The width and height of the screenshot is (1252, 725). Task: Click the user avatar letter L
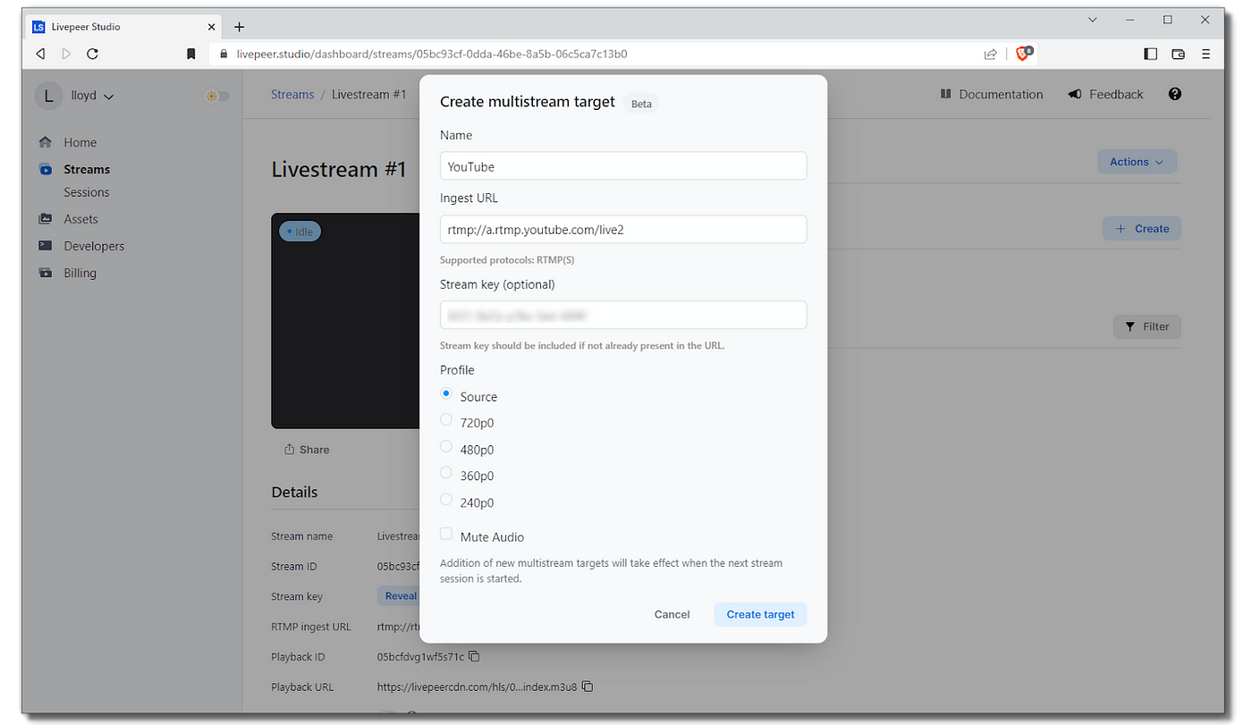pyautogui.click(x=48, y=96)
